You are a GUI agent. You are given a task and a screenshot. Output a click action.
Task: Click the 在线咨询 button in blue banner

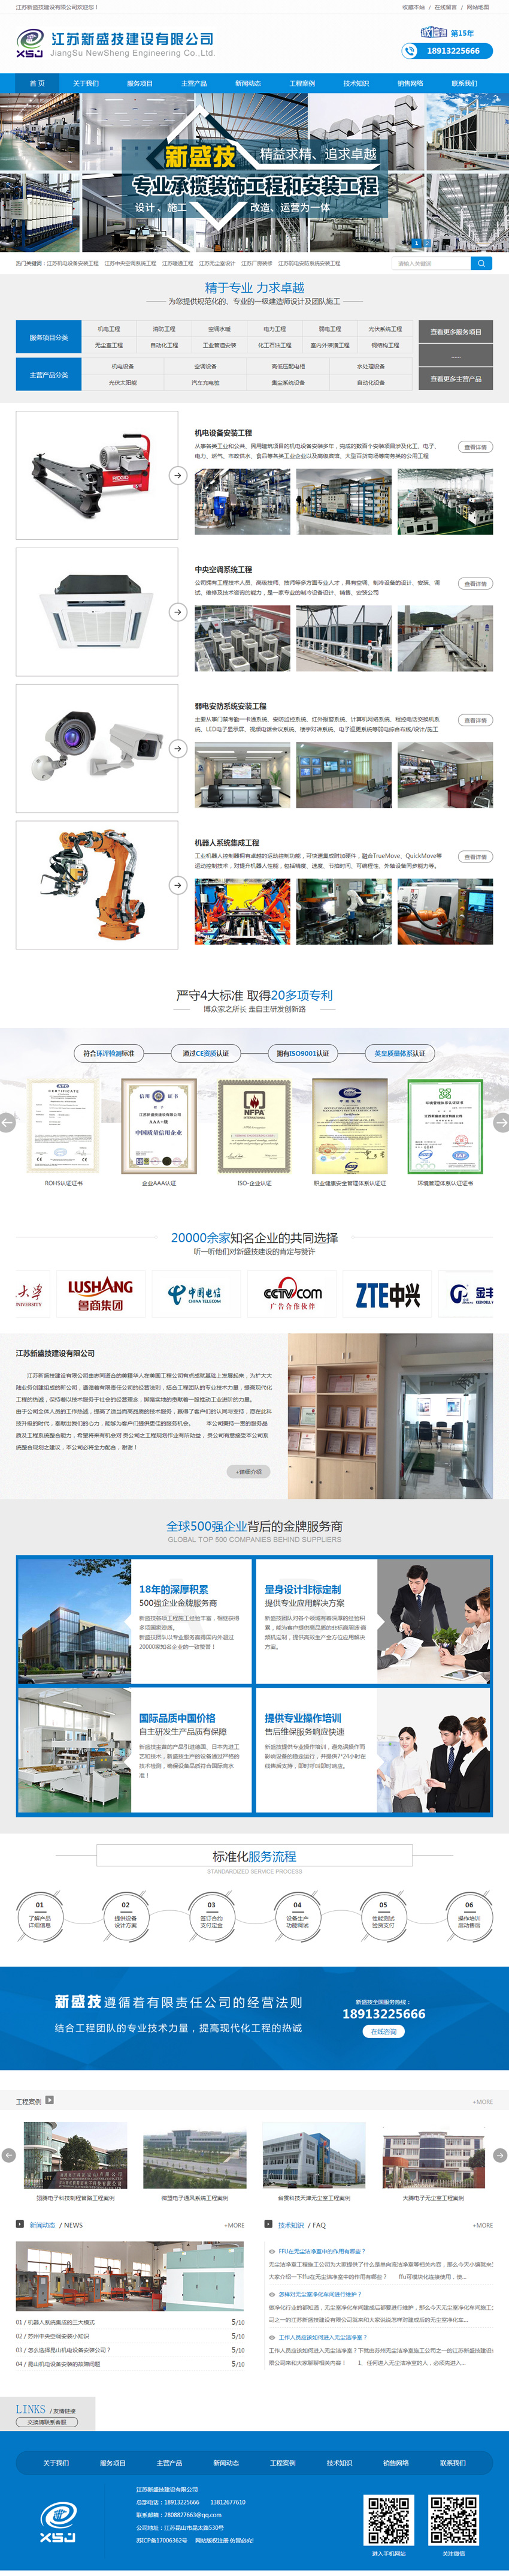click(x=383, y=2031)
